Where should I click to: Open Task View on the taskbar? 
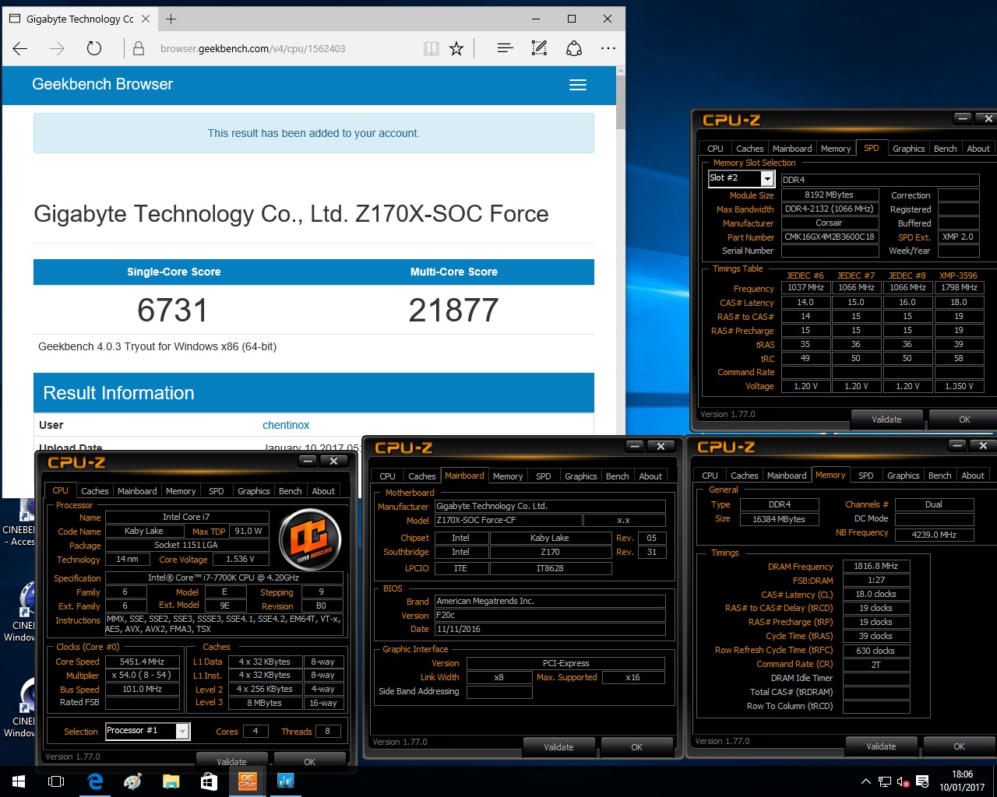coord(56,781)
